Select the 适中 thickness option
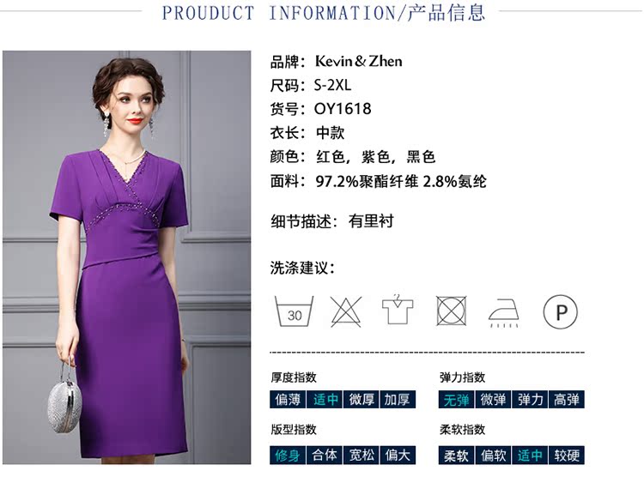 pyautogui.click(x=325, y=399)
